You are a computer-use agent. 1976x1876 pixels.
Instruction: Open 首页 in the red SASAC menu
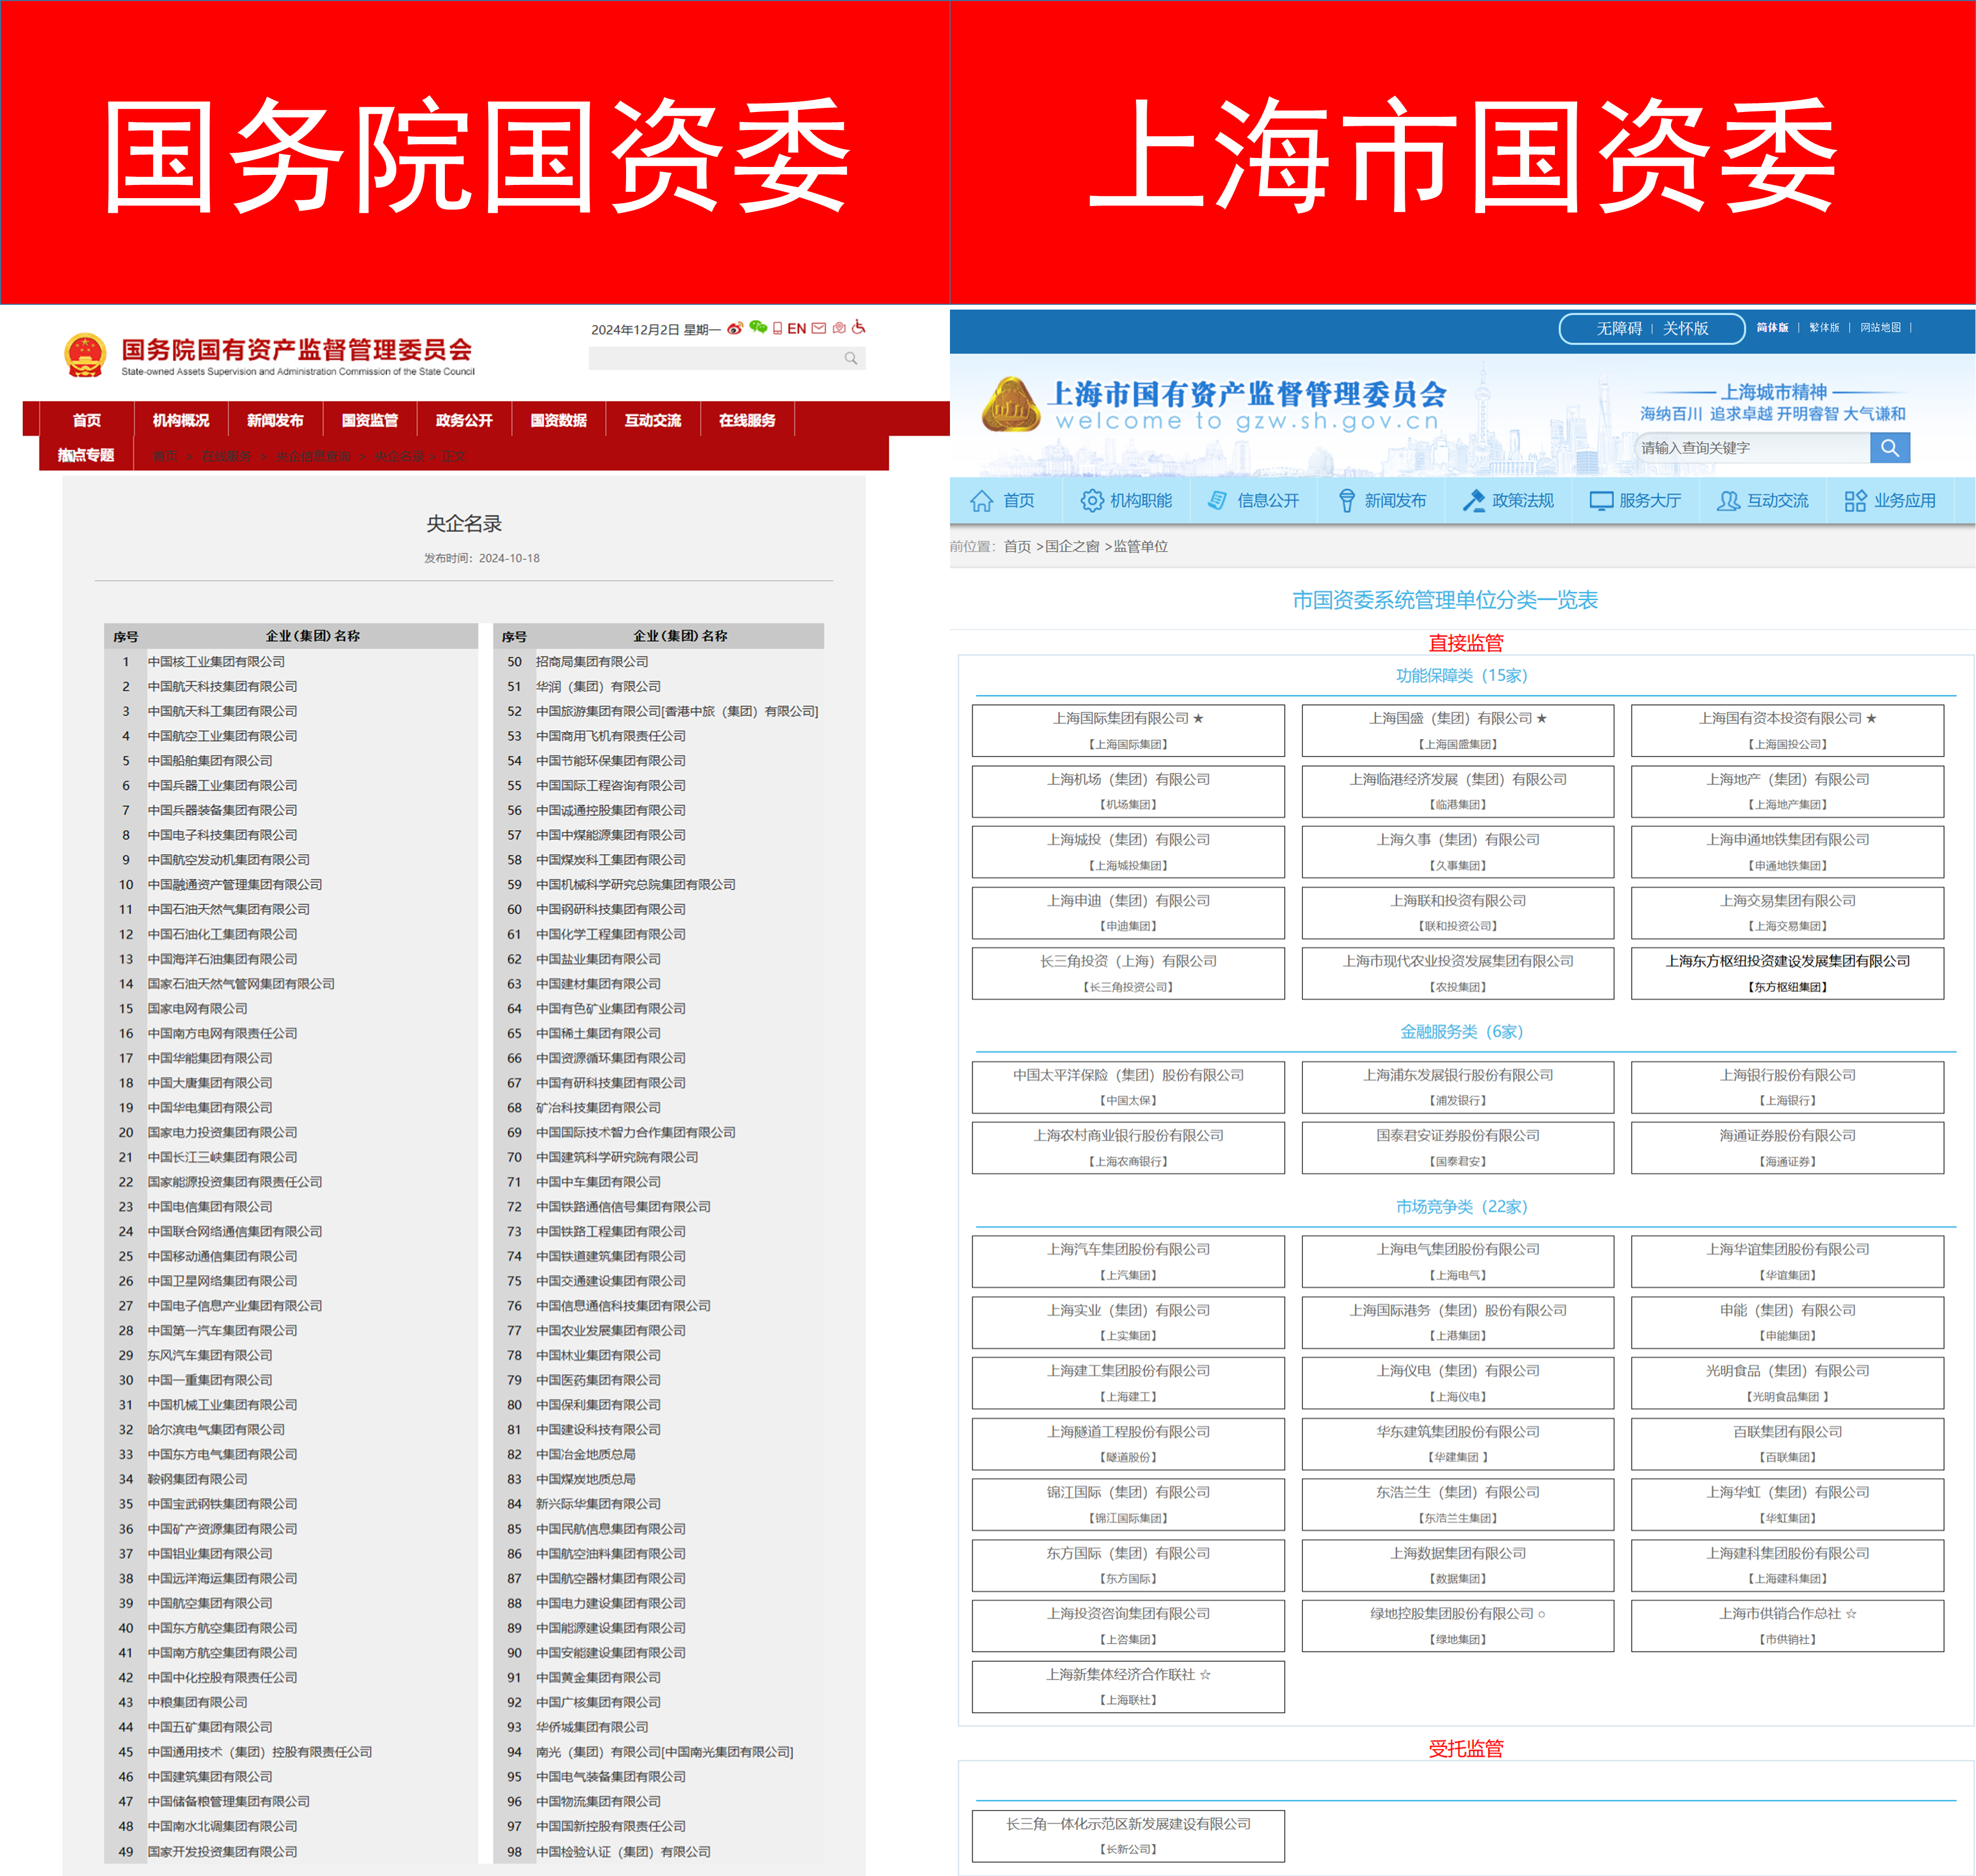(x=87, y=420)
